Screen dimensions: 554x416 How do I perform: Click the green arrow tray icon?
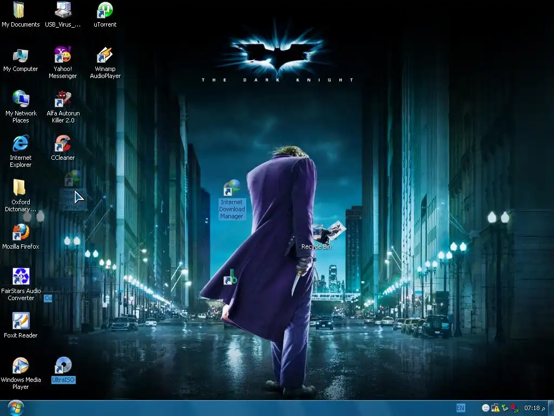505,408
